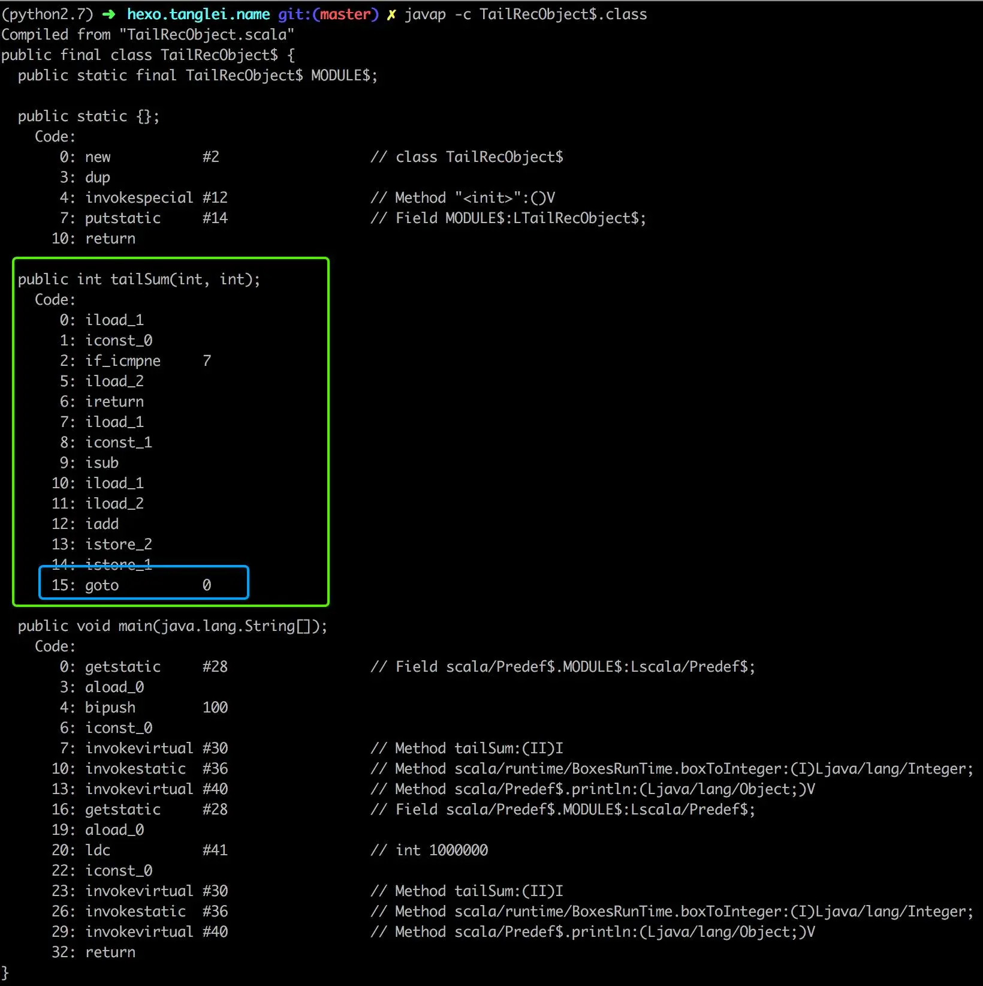Click the '0: iload_1' instruction
The image size is (983, 986).
click(x=101, y=320)
